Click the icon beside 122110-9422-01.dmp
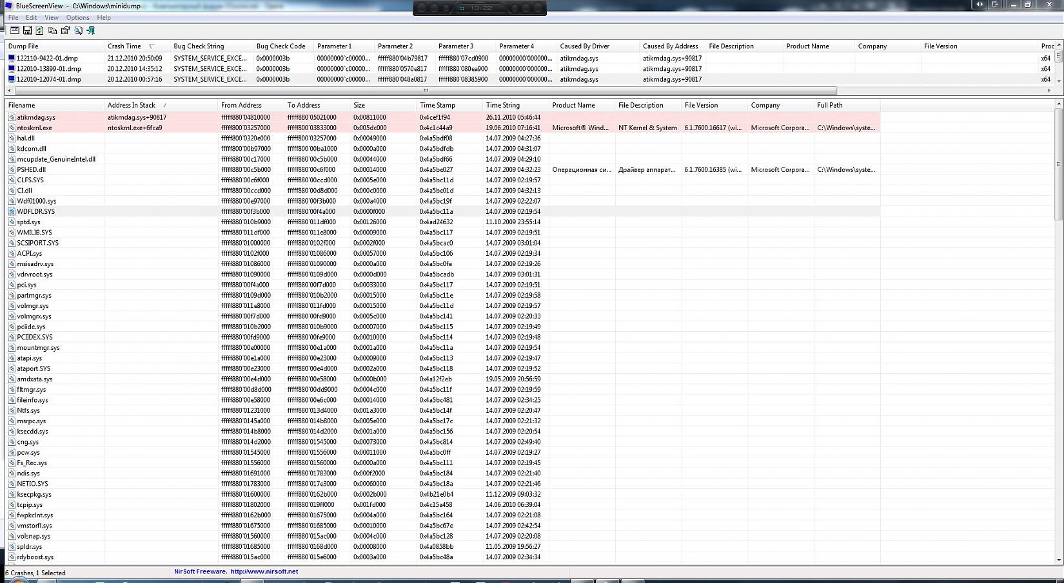 [x=11, y=58]
